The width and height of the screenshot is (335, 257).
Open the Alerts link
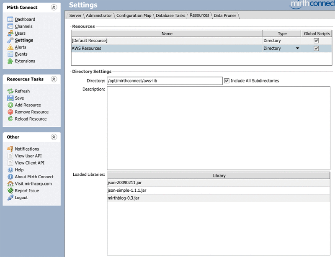tap(21, 47)
